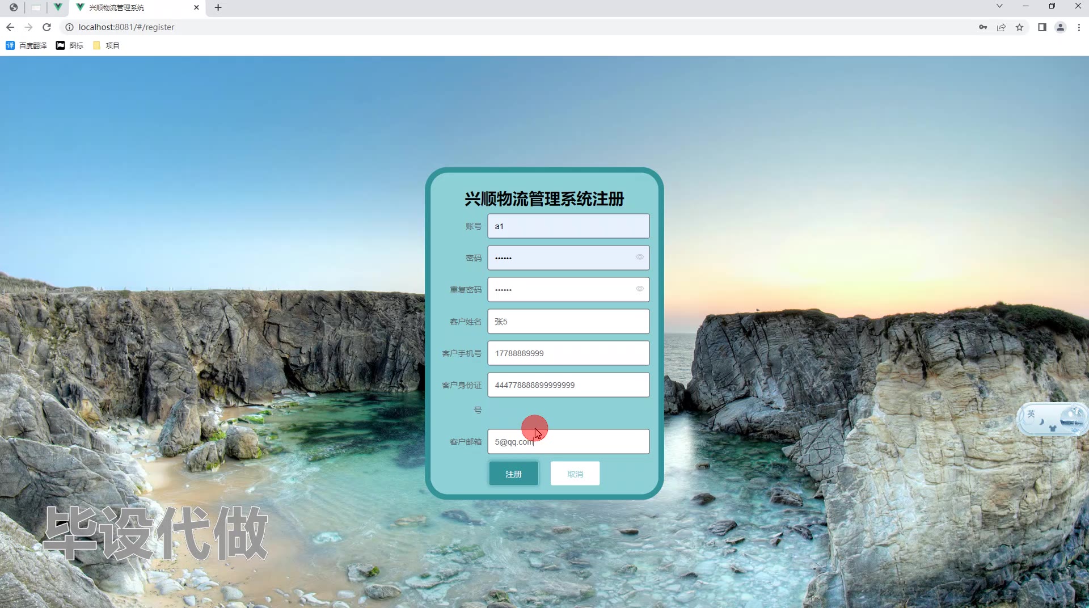Viewport: 1089px width, 608px height.
Task: Go forward with browser forward arrow
Action: click(28, 27)
